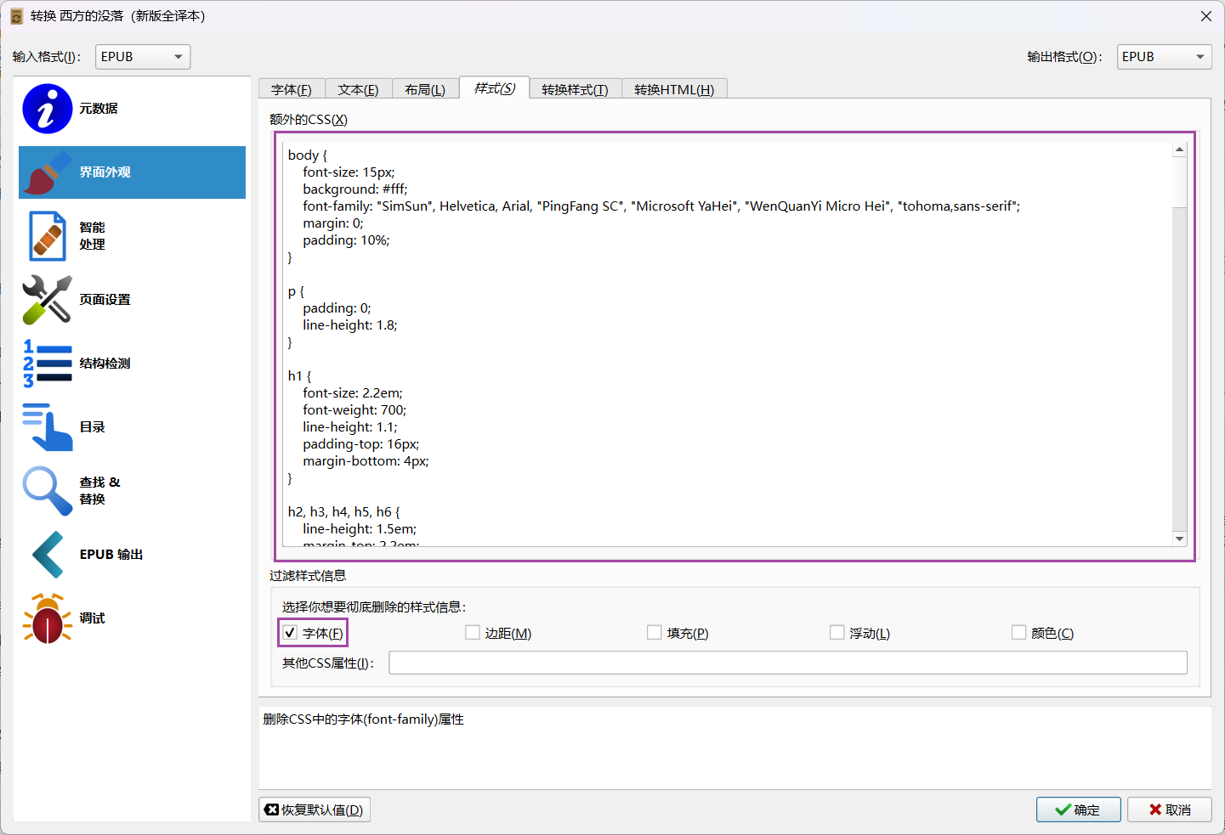Open 页面设置 tools icon
Image resolution: width=1225 pixels, height=835 pixels.
pyautogui.click(x=47, y=300)
